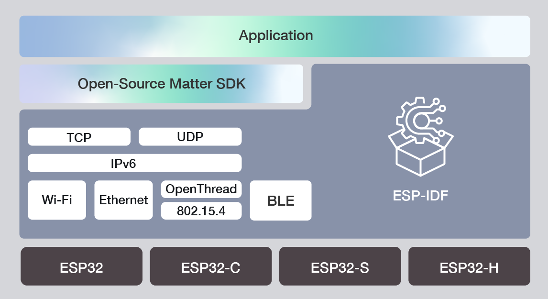
Task: Click the ESP-IDF text label
Action: tap(420, 196)
